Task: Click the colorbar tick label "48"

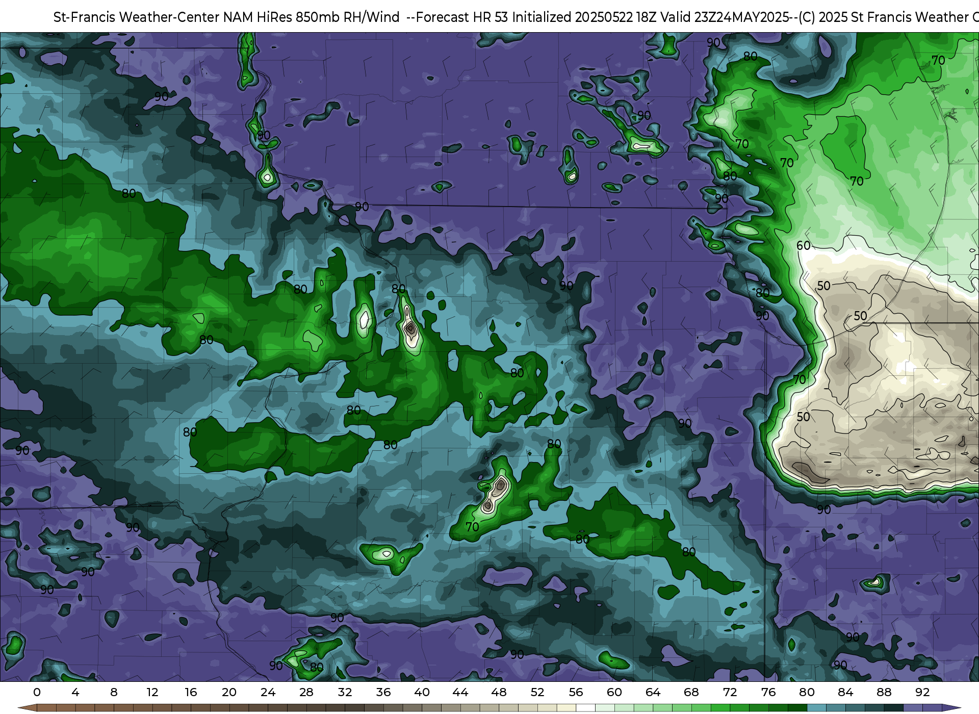Action: [499, 692]
